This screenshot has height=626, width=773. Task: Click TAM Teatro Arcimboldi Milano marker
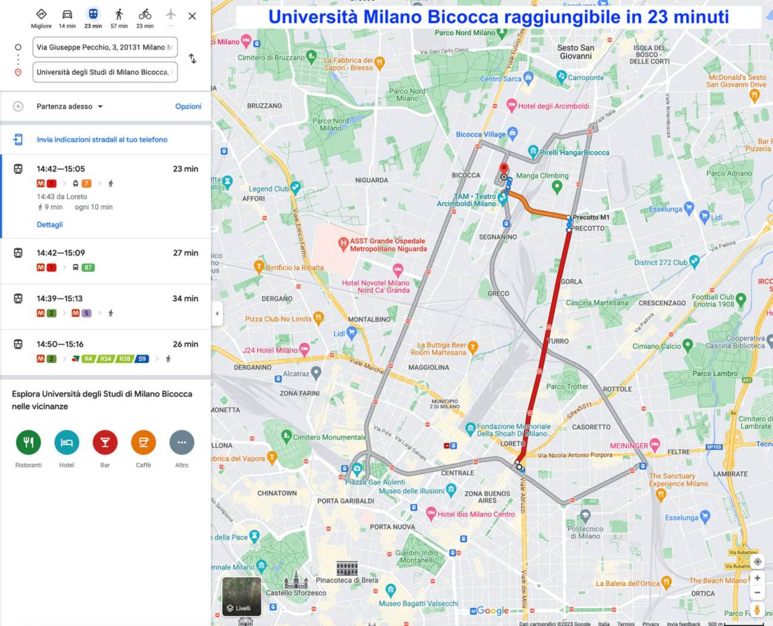click(x=502, y=199)
